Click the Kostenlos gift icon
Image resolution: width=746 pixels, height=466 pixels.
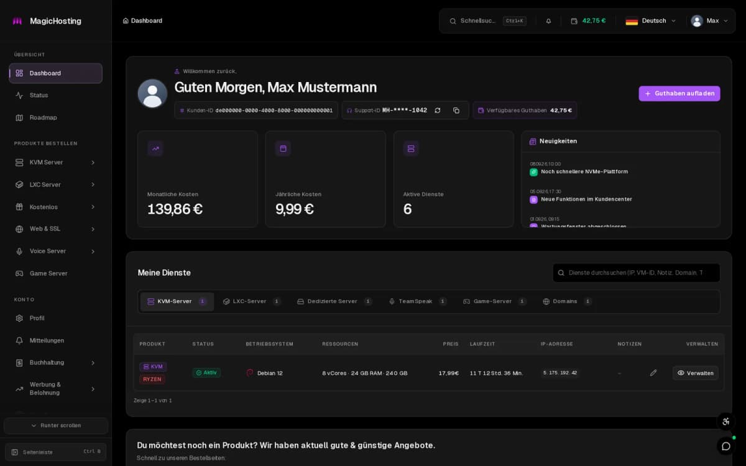[19, 207]
